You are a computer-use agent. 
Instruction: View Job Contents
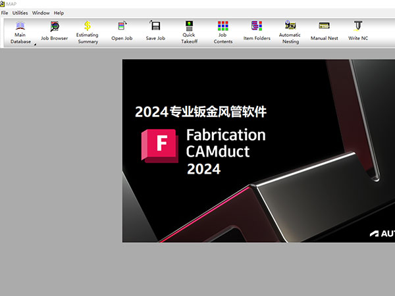223,32
